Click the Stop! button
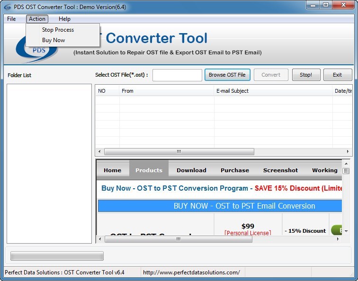 (306, 75)
